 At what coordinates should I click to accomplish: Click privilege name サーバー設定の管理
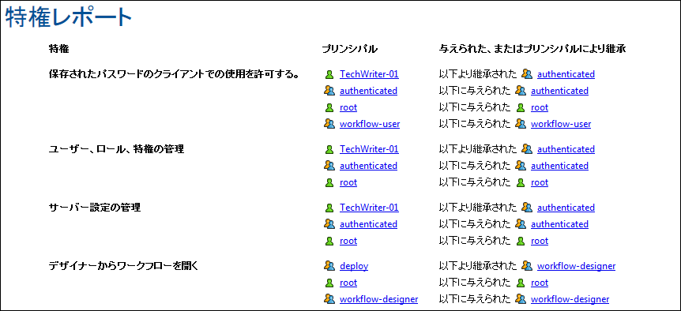point(95,208)
